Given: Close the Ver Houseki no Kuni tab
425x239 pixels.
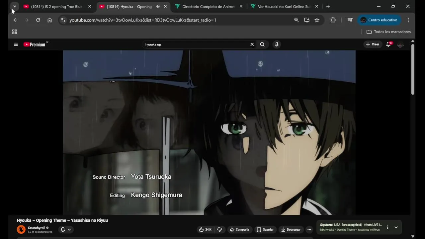Looking at the screenshot, I should point(317,6).
